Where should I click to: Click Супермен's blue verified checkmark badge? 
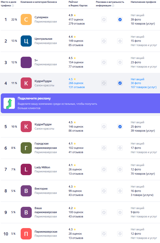click(120, 19)
